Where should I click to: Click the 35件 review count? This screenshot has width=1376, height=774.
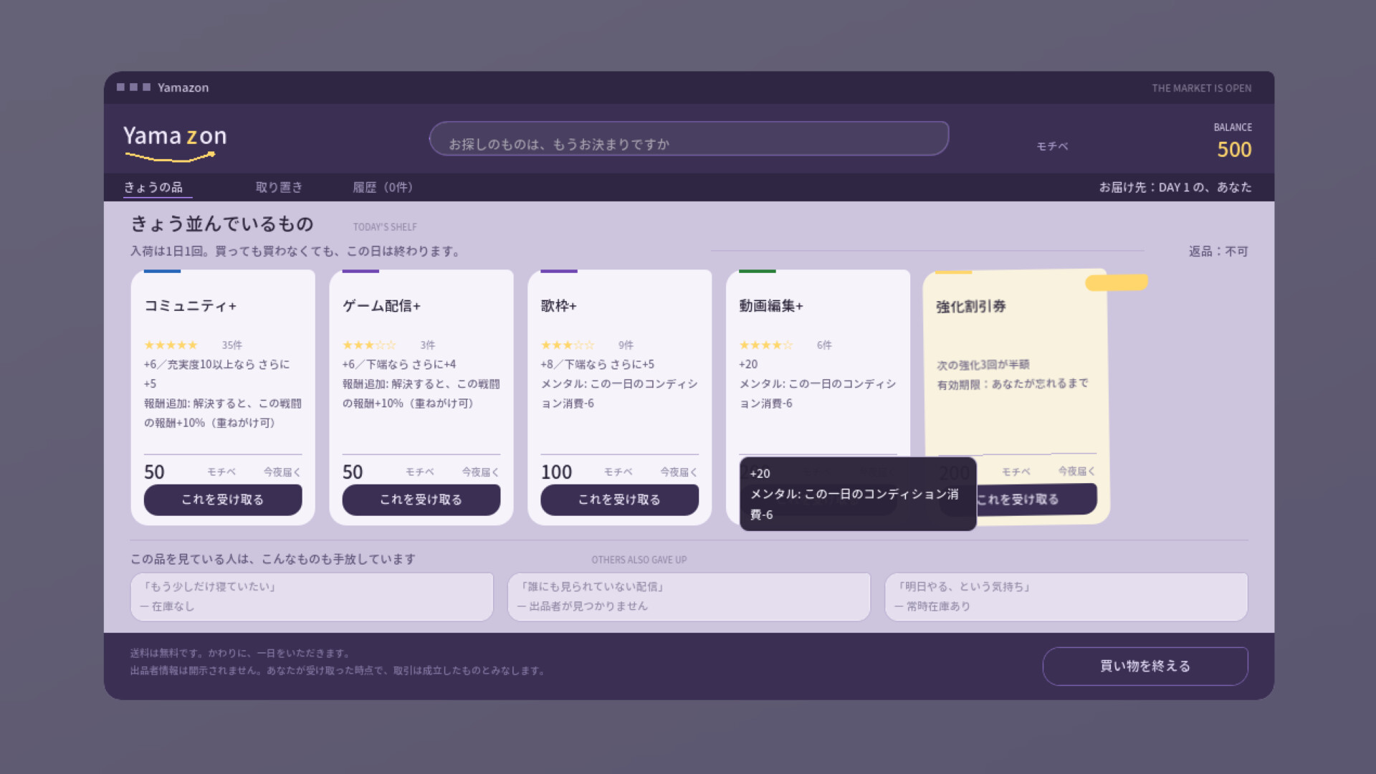click(231, 345)
